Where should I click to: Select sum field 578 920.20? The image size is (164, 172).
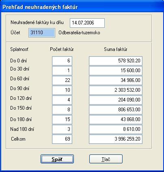point(116,61)
